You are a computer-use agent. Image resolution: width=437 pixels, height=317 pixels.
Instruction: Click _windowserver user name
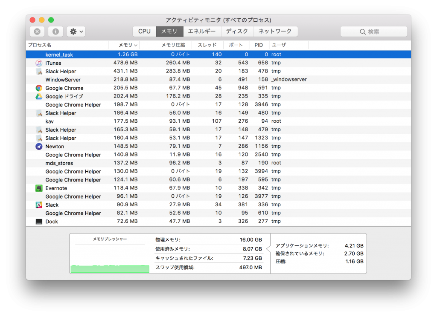[289, 80]
